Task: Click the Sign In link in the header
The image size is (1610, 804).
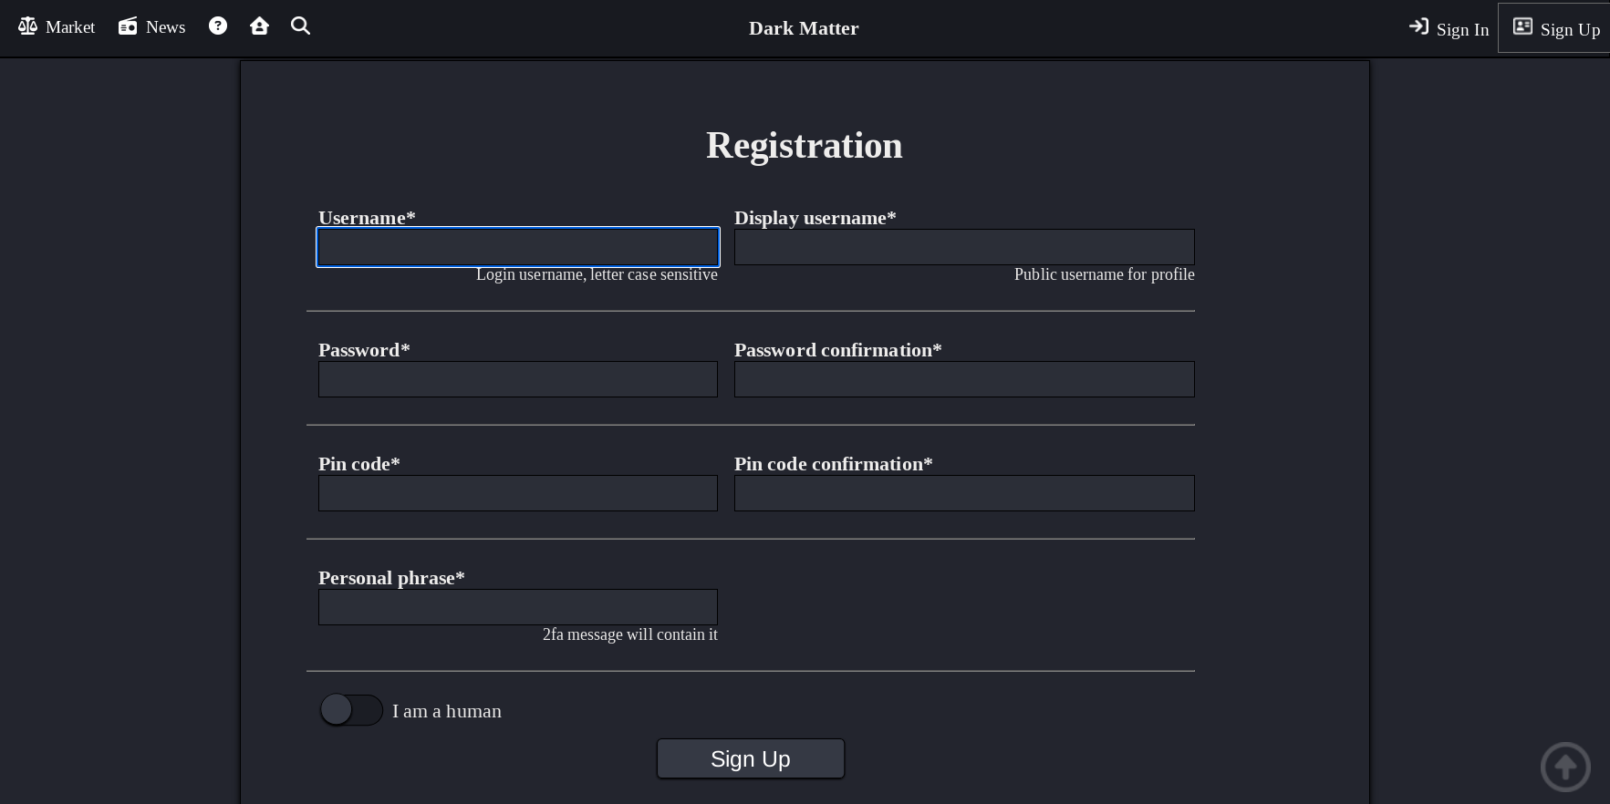Action: pos(1461,29)
